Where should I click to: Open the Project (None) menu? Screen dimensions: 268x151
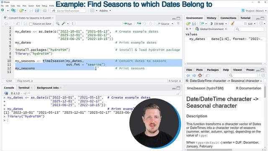coord(254,10)
